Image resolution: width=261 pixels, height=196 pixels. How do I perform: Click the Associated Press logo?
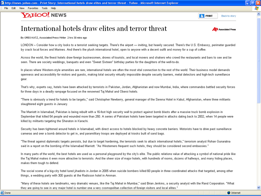click(x=224, y=29)
